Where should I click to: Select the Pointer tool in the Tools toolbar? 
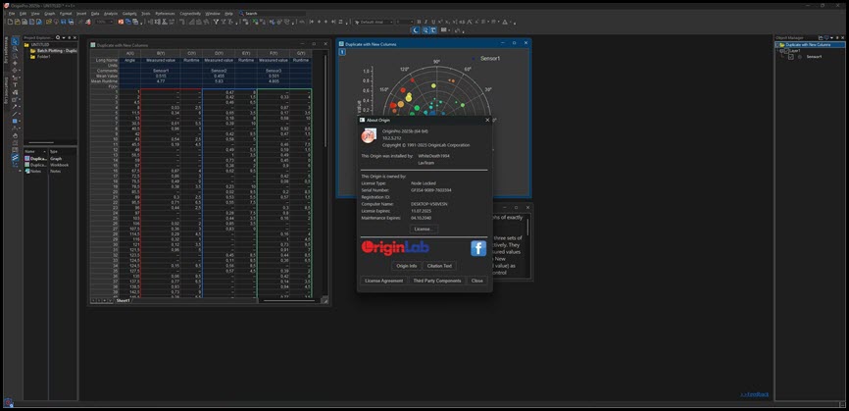coord(15,41)
